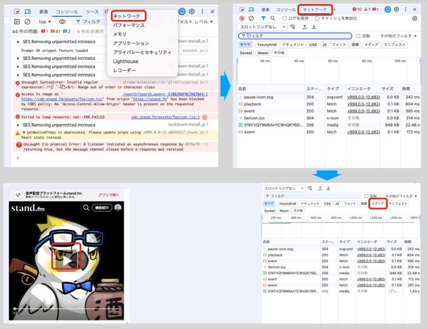Open the デフォルト レベル log level dropdown
Viewport: 427px width, 329px height.
tap(195, 22)
